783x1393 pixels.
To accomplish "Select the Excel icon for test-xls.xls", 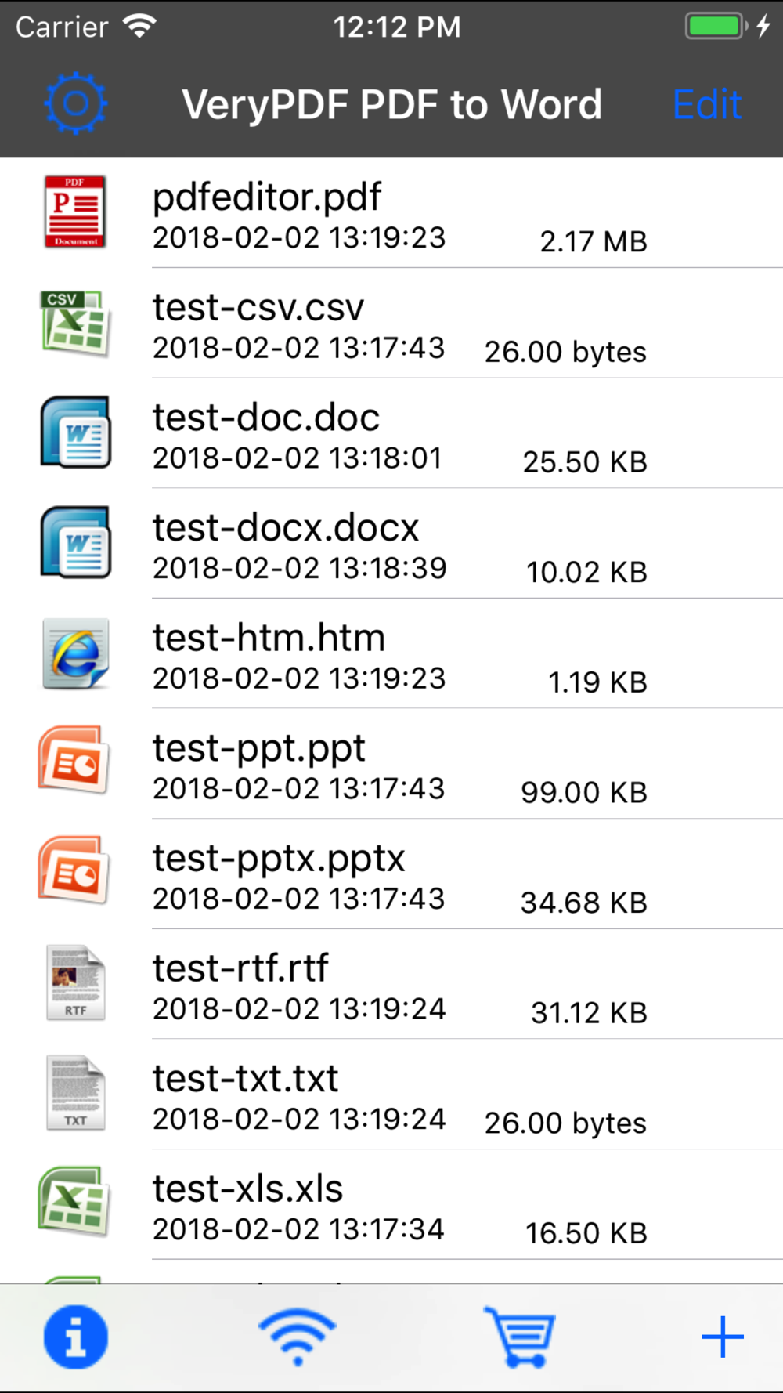I will (x=74, y=1202).
